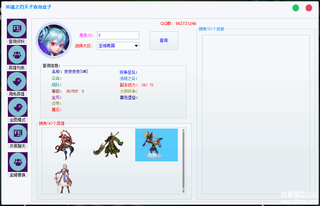Click the hero list scroll-down arrow
Viewport: 320px width, 206px height.
(x=183, y=192)
